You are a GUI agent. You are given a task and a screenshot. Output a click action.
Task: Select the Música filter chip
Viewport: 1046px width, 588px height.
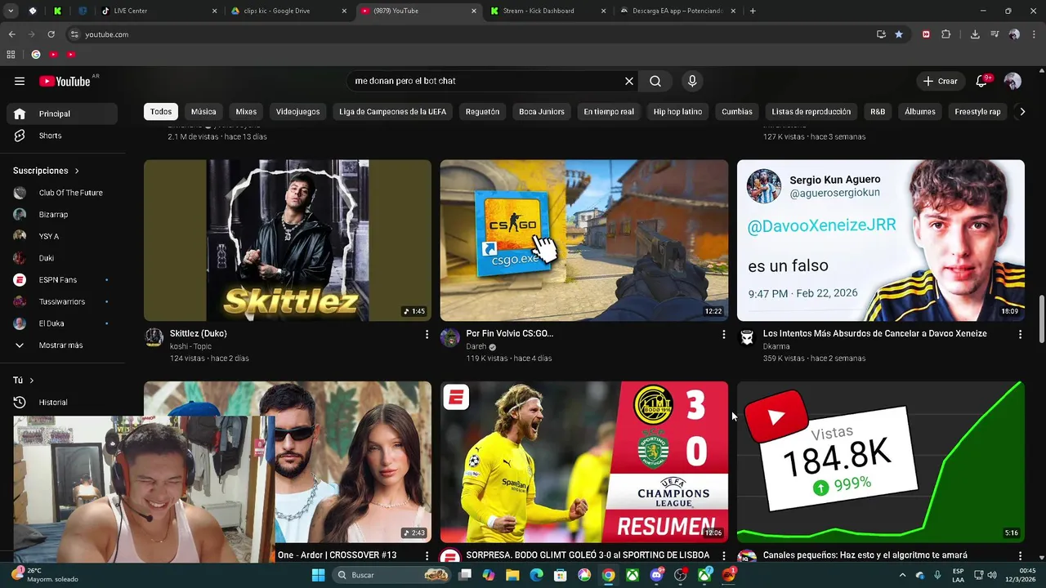coord(203,112)
